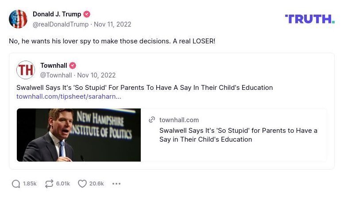Screen dimensions: 344x197
Task: Click the Nov 11, 2022 timestamp
Action: pos(112,24)
